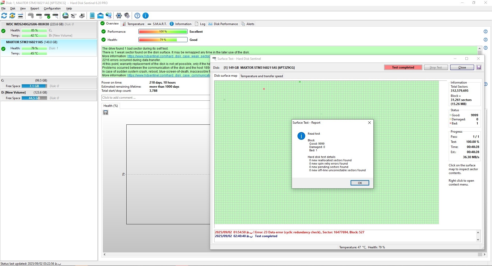Viewport: 492px width, 266px height.
Task: Click the red Test completed status button
Action: point(403,67)
